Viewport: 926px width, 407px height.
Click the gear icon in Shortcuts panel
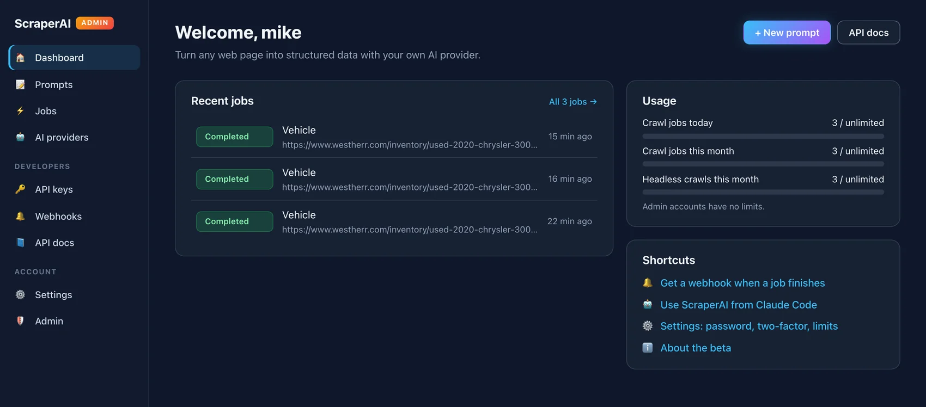point(648,326)
